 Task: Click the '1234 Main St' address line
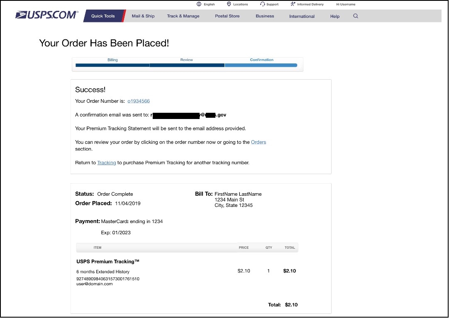click(229, 199)
